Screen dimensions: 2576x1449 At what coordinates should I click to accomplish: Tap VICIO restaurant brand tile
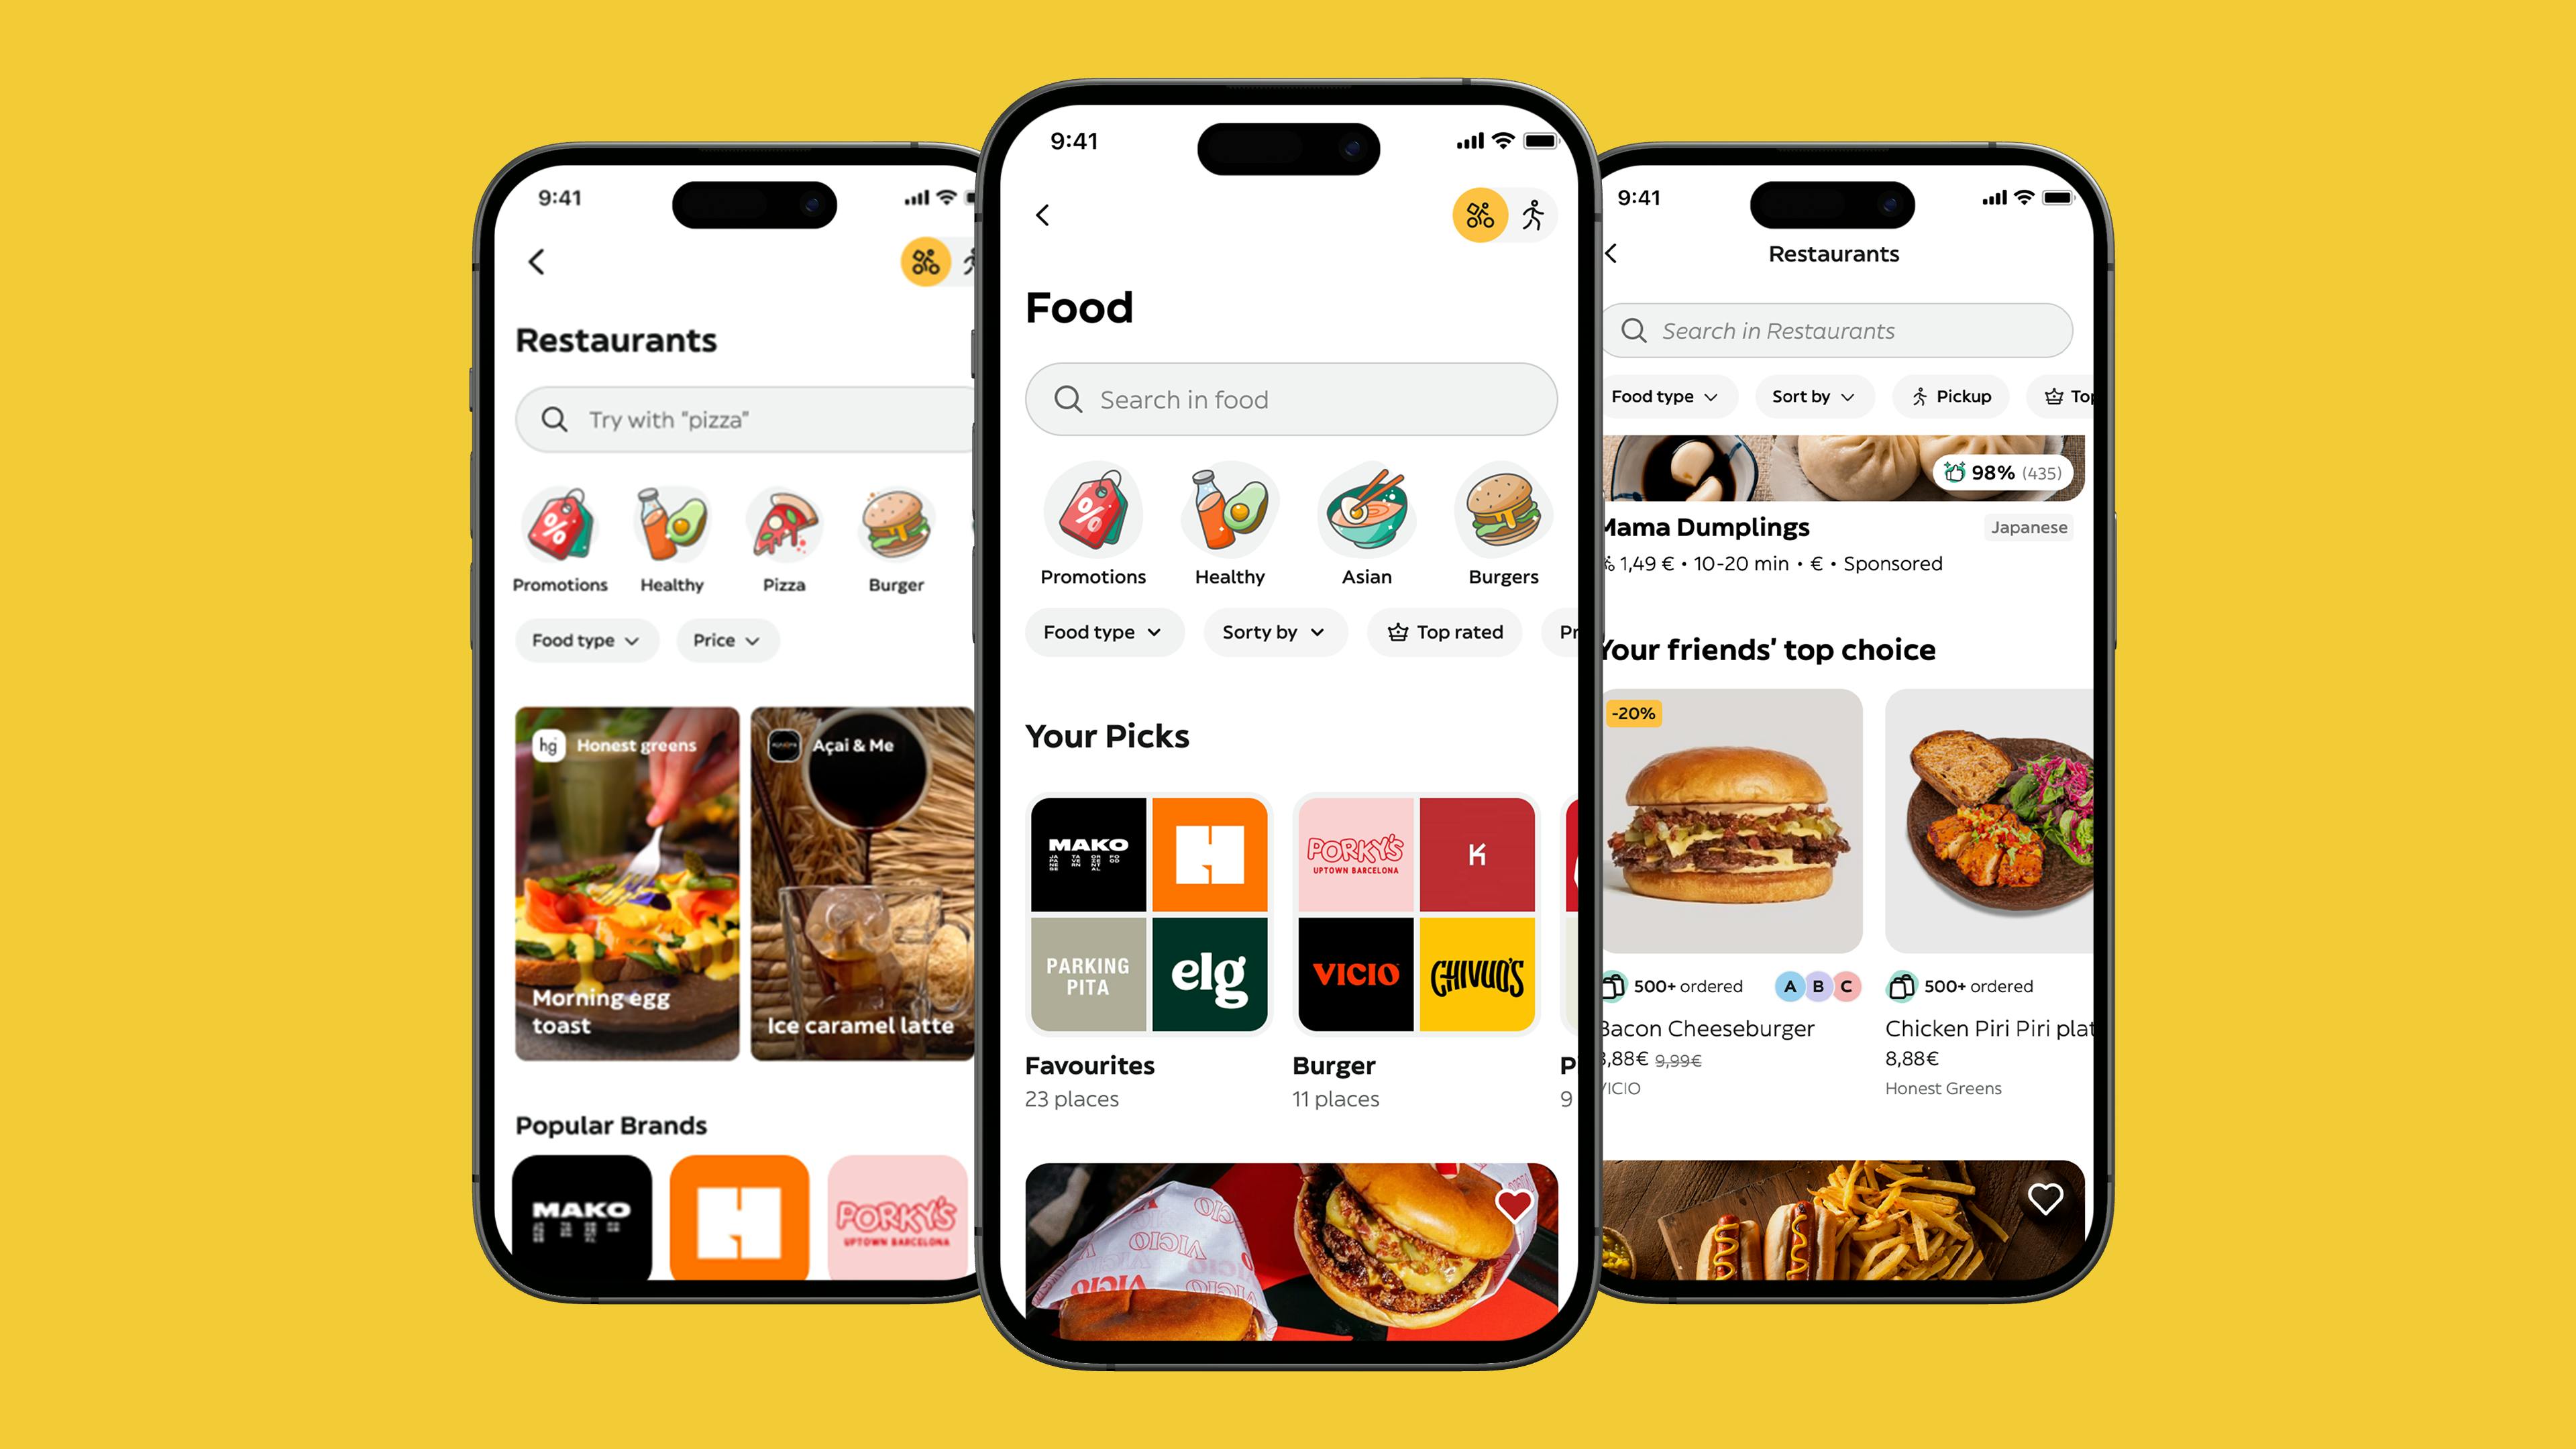coord(1357,973)
